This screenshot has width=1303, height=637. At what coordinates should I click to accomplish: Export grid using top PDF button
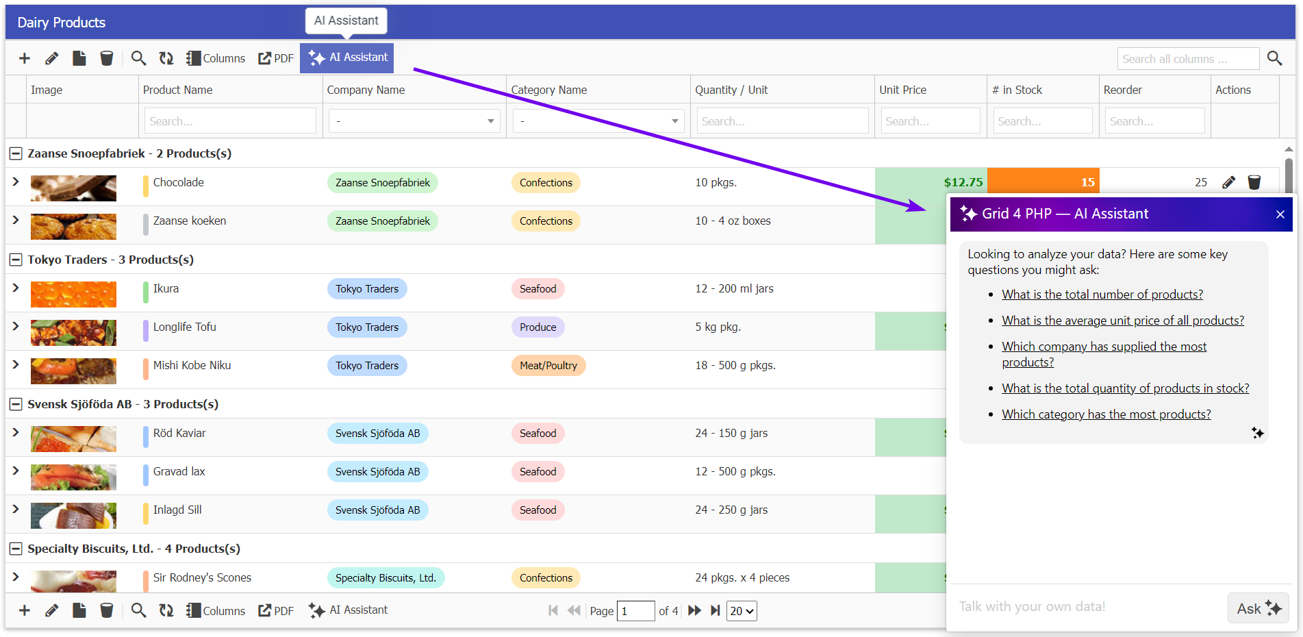coord(276,58)
